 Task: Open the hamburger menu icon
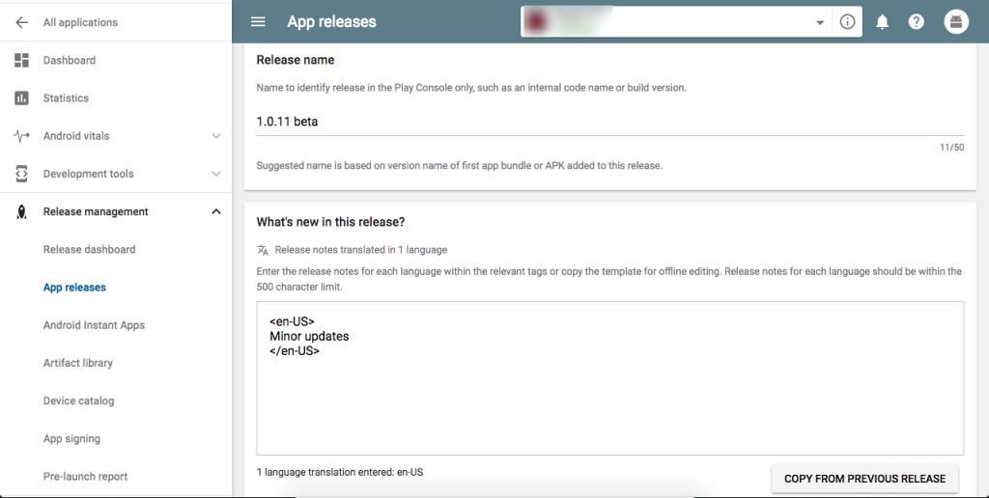click(x=258, y=22)
